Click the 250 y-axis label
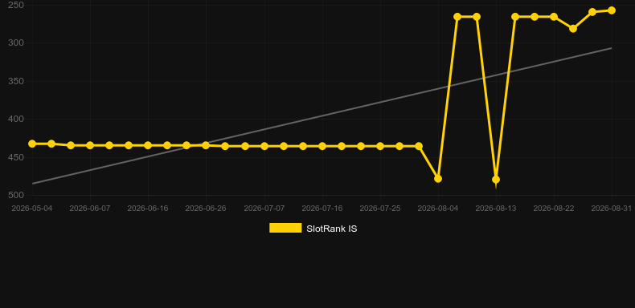635x308 pixels. click(16, 5)
